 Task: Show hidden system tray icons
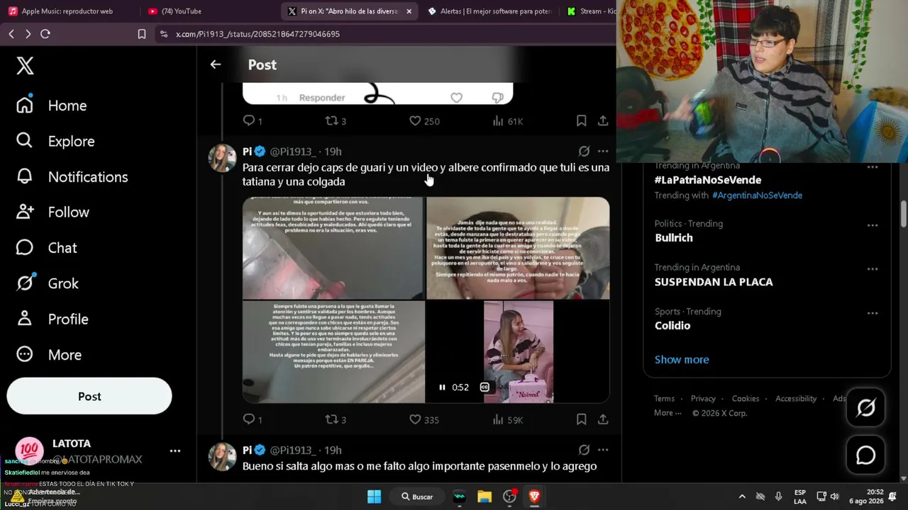tap(742, 497)
